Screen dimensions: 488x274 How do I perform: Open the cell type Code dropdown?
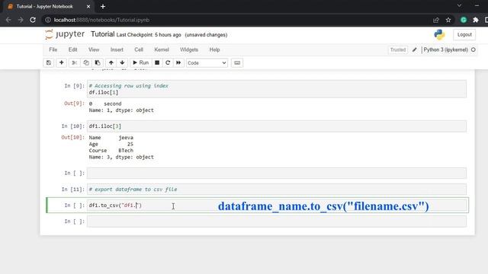point(207,62)
